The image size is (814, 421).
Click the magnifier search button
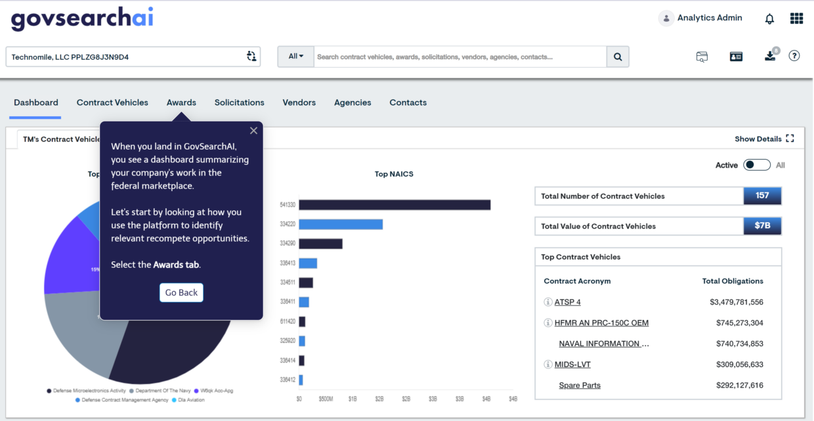(x=618, y=57)
